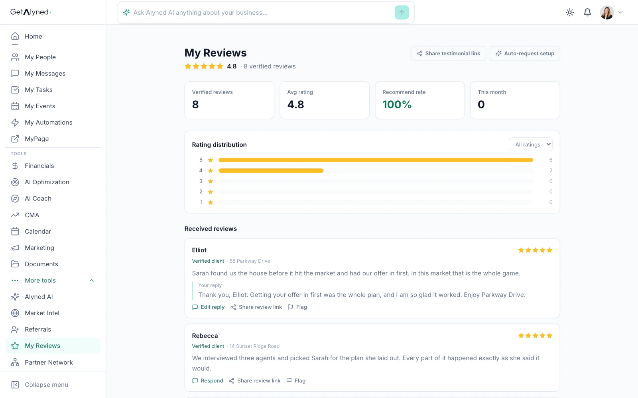Respond to Rebecca's review

point(207,380)
